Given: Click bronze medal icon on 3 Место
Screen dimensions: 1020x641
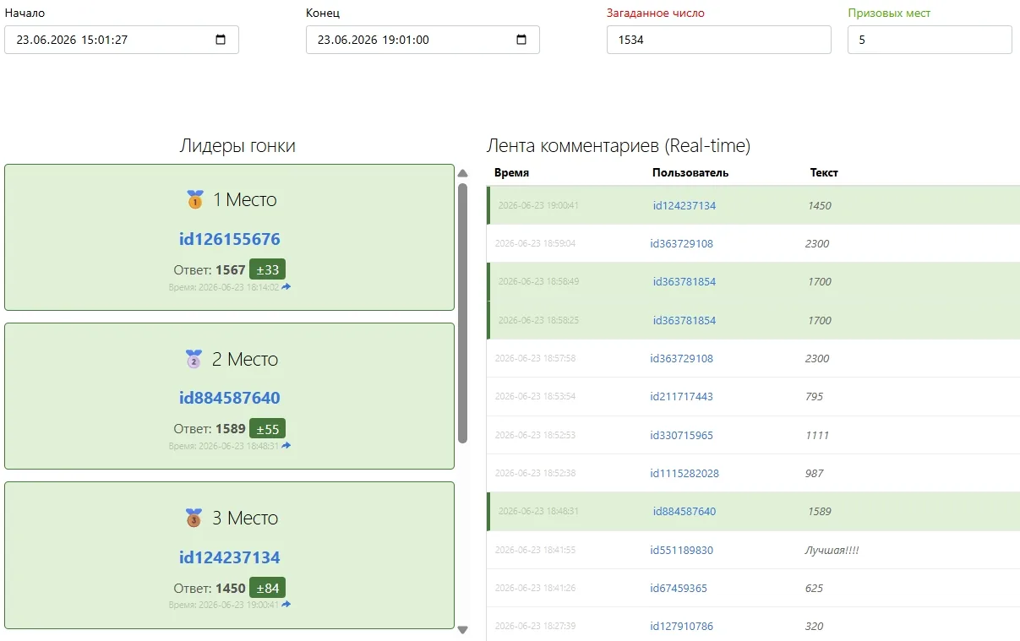Looking at the screenshot, I should tap(194, 518).
